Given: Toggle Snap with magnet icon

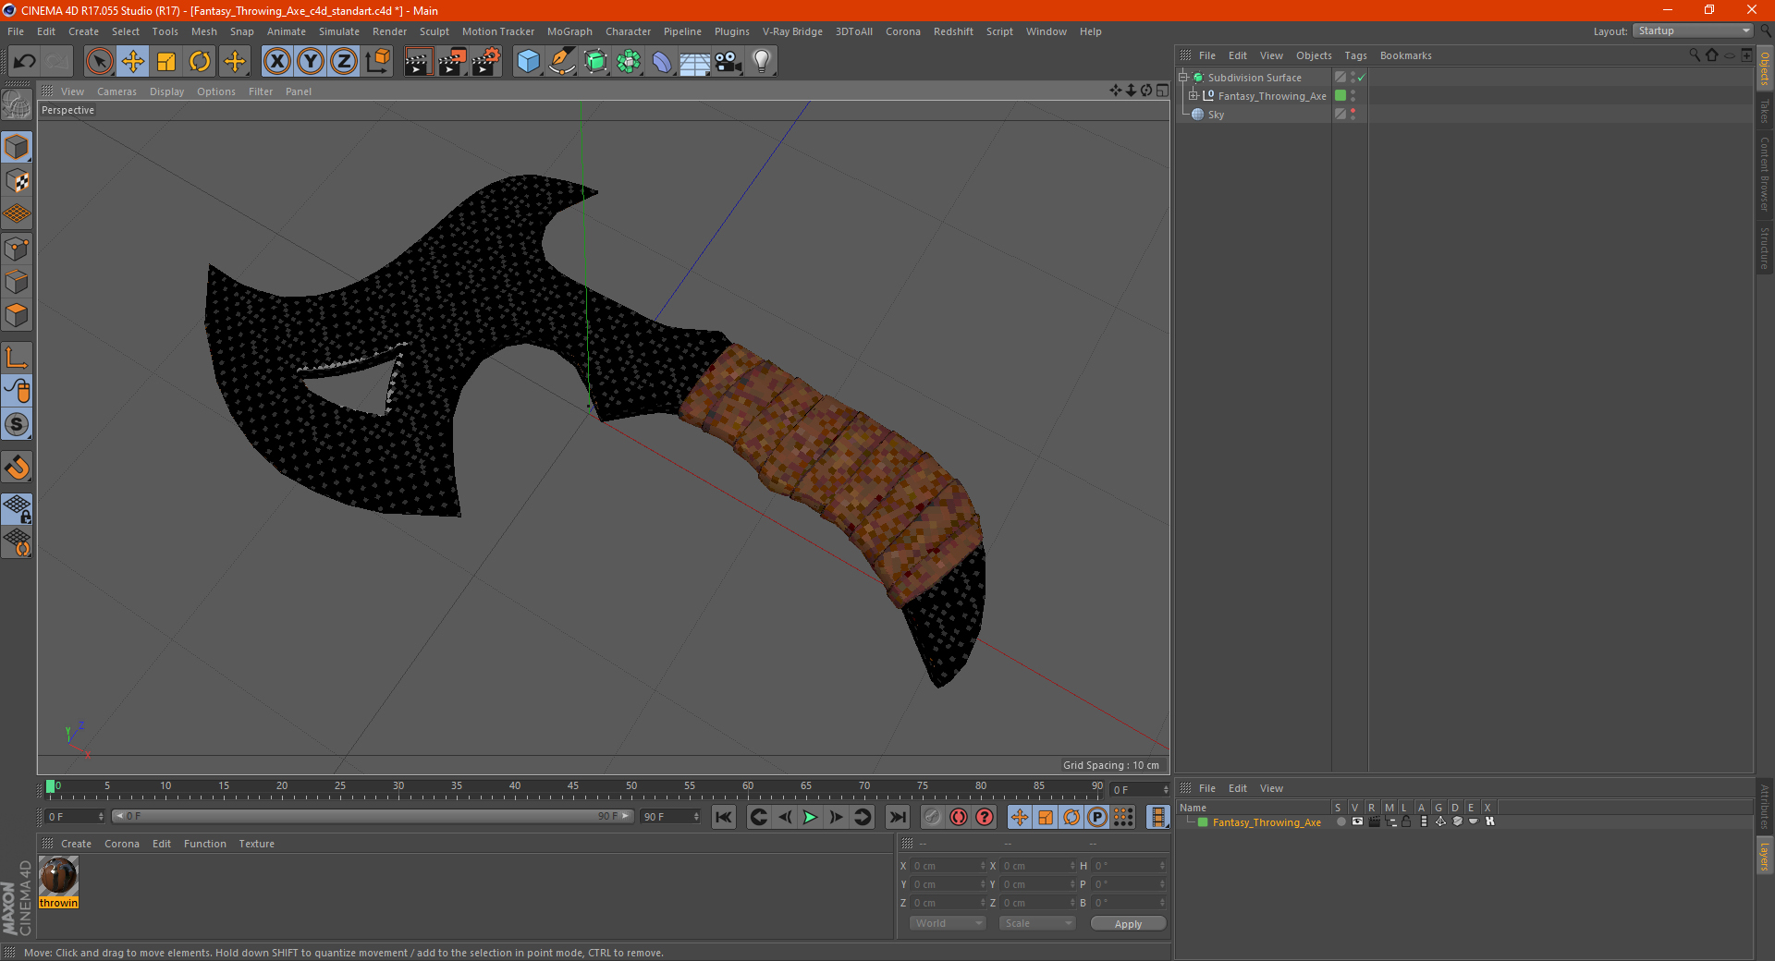Looking at the screenshot, I should tap(17, 468).
